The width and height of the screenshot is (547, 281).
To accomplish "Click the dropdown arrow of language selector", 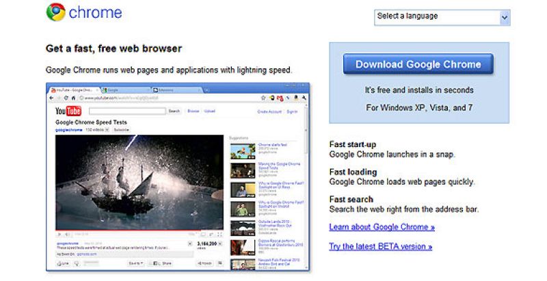I will 505,17.
